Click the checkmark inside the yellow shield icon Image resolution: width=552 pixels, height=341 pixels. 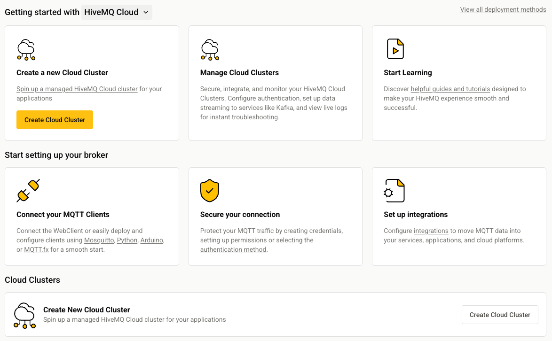point(210,191)
